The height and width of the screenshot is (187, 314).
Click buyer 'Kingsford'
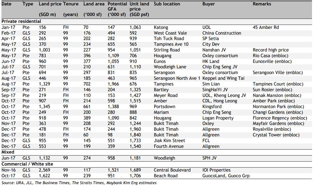click(x=212, y=107)
